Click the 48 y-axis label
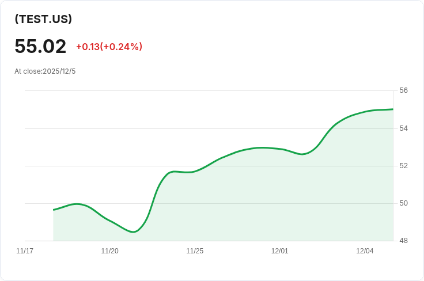Screen dimensions: 424x281 tap(403, 241)
